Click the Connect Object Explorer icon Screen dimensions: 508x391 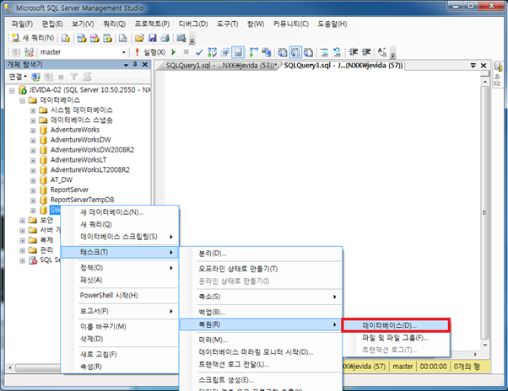pyautogui.click(x=35, y=77)
